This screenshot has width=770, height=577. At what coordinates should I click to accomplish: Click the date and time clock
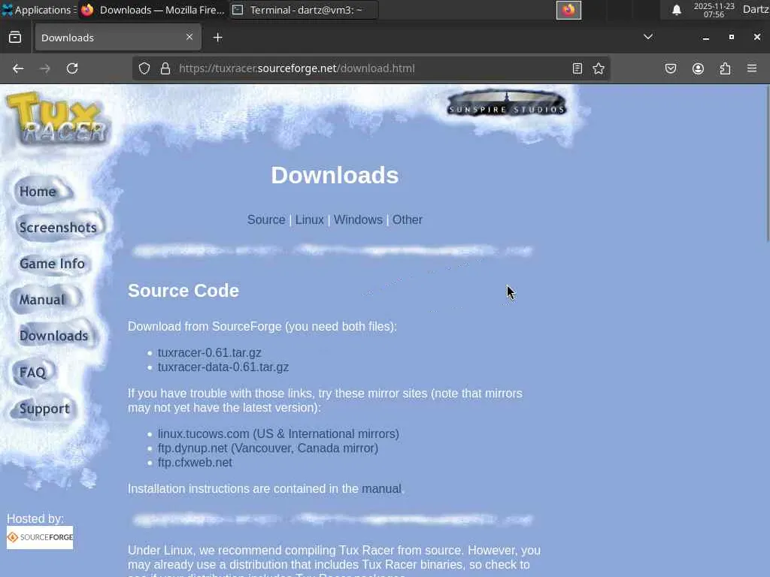point(714,10)
